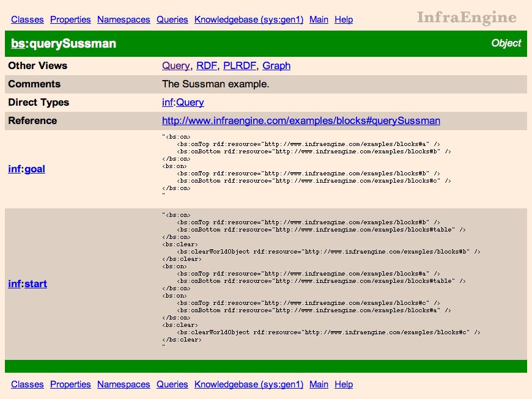Show the Graph view

[276, 66]
